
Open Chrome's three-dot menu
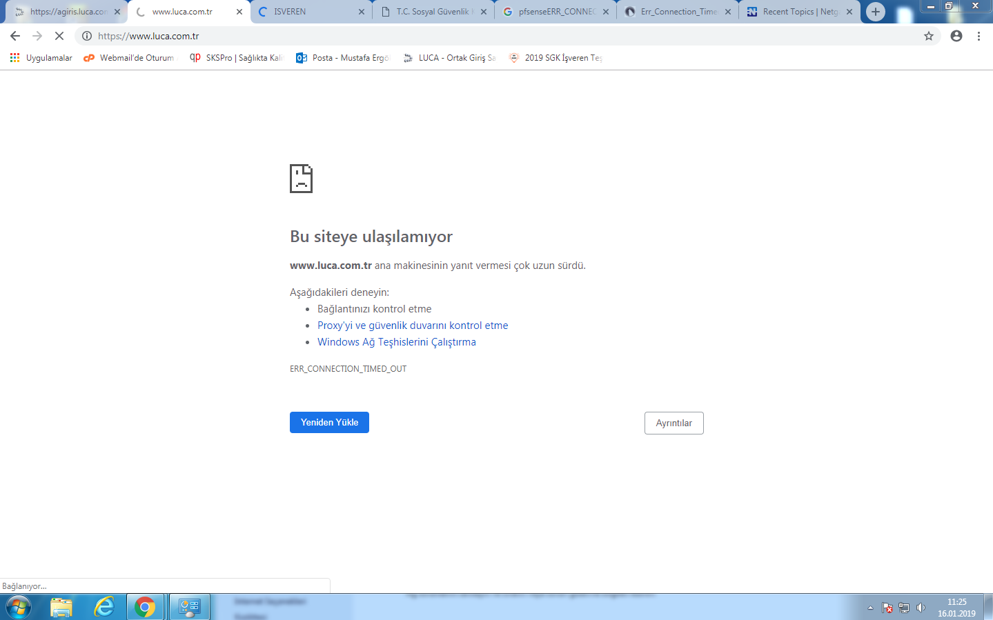click(979, 36)
